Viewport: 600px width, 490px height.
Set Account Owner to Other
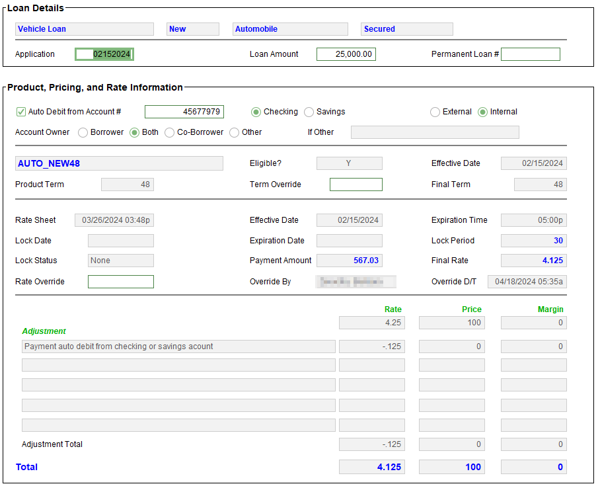click(x=234, y=132)
